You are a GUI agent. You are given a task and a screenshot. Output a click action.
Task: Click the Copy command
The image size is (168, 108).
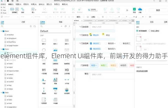[x=3, y=10]
